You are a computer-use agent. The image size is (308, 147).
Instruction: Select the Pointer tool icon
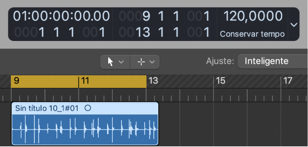[x=110, y=62]
